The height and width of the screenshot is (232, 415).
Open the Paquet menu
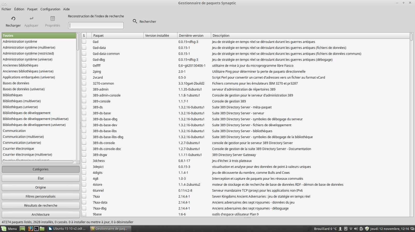click(x=32, y=9)
